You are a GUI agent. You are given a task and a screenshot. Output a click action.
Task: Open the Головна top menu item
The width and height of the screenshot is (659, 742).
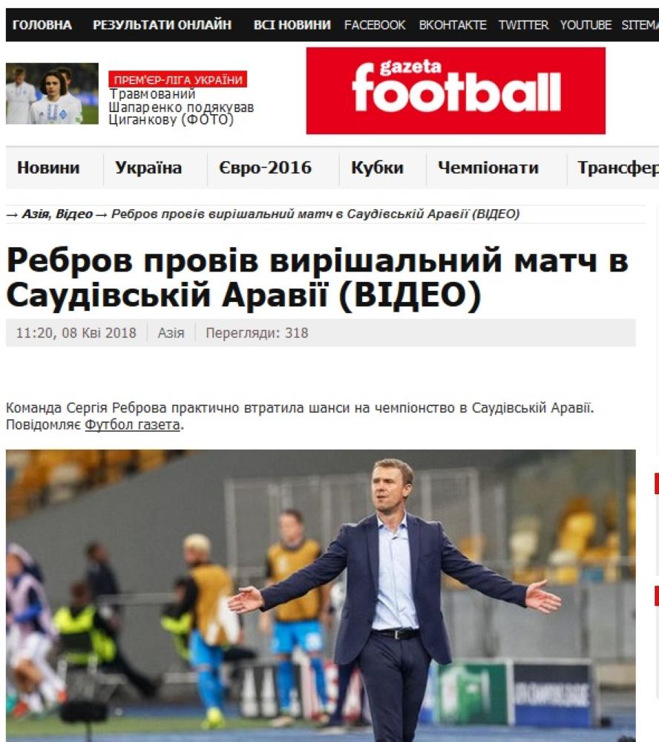pos(42,24)
